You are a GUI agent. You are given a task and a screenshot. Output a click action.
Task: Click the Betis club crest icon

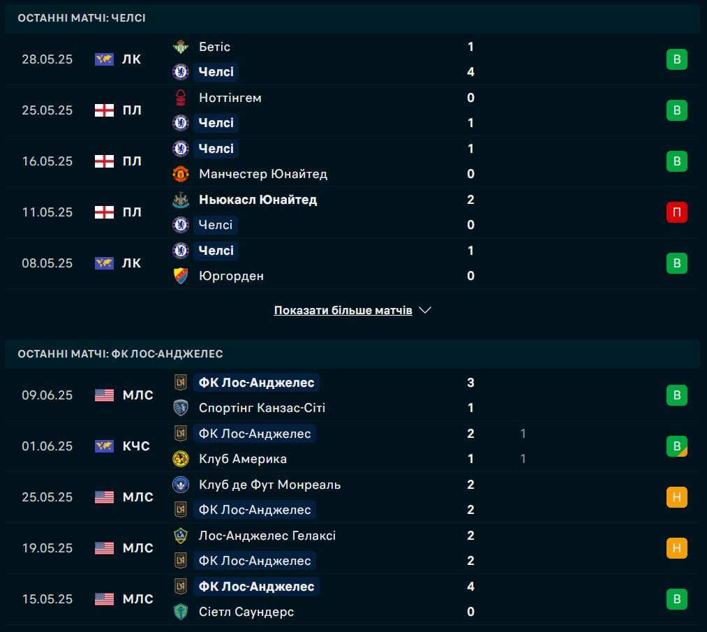[181, 47]
